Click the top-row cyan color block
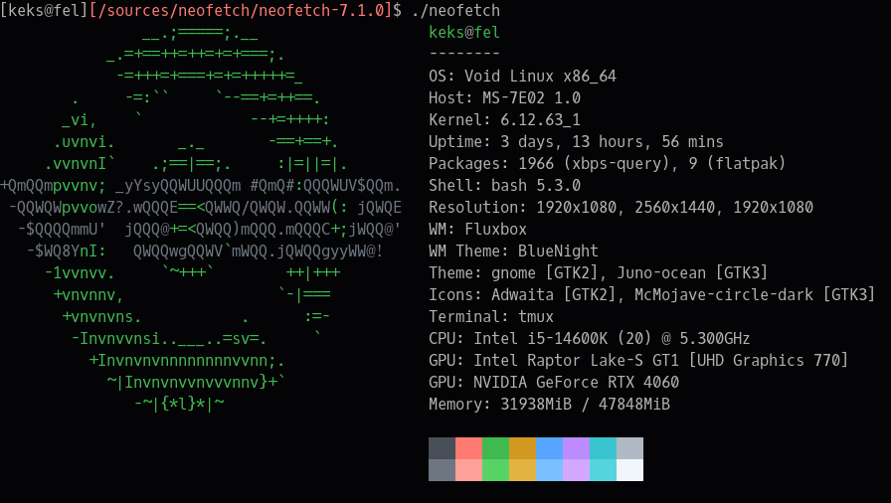Image resolution: width=891 pixels, height=503 pixels. pyautogui.click(x=603, y=448)
